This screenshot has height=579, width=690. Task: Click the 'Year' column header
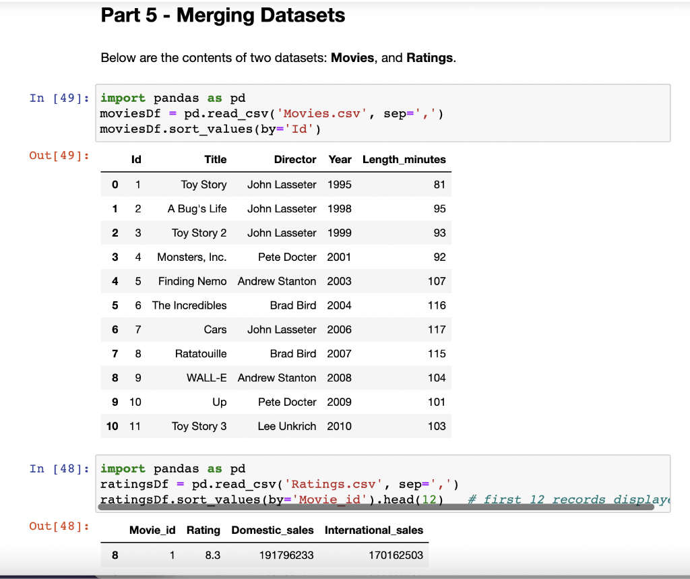(340, 159)
